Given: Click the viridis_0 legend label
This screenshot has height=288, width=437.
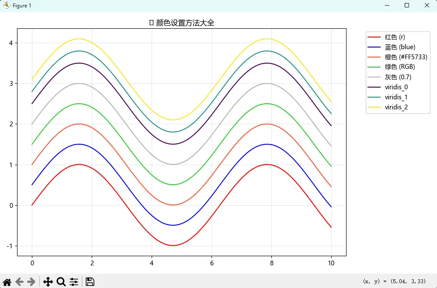Looking at the screenshot, I should pyautogui.click(x=396, y=87).
